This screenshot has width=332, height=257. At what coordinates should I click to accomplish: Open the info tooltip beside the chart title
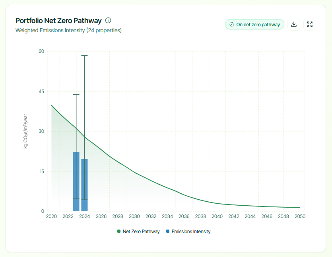(108, 20)
